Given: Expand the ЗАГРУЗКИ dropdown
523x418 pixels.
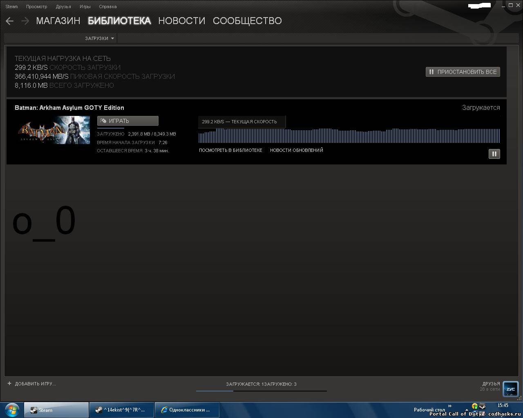Looking at the screenshot, I should pyautogui.click(x=99, y=38).
